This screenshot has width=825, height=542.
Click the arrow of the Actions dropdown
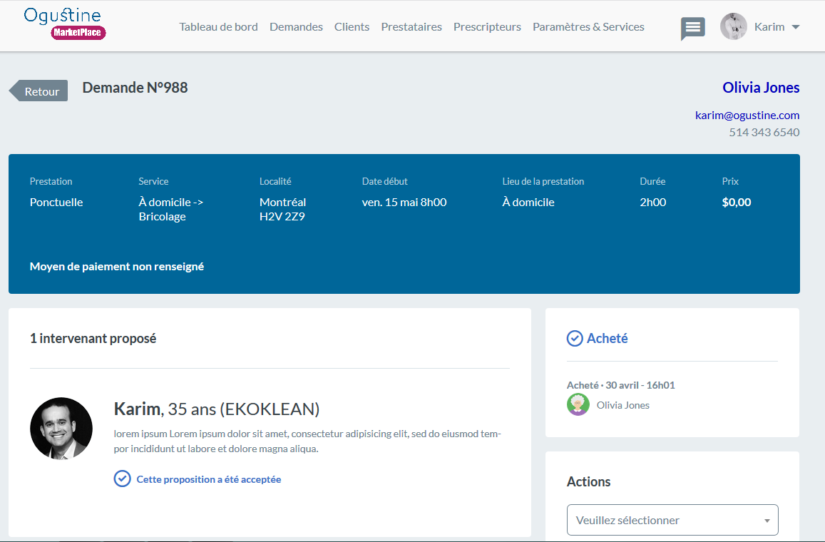tap(767, 521)
